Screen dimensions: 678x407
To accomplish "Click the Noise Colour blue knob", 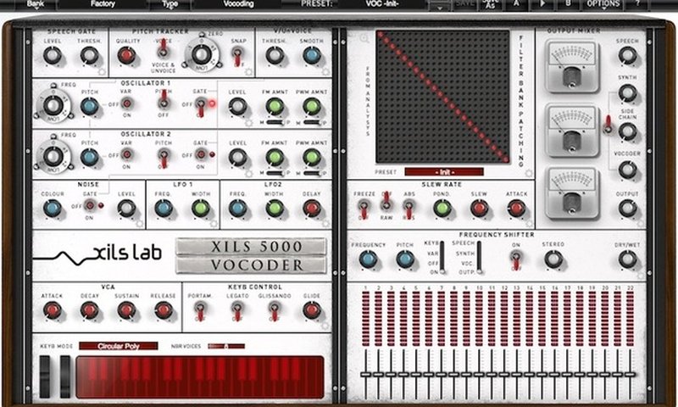I will 53,208.
